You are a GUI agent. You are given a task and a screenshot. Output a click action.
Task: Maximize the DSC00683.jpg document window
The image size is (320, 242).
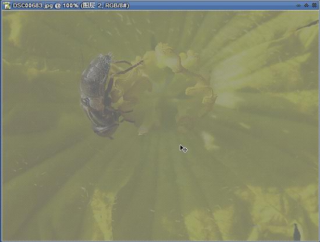[x=306, y=5]
